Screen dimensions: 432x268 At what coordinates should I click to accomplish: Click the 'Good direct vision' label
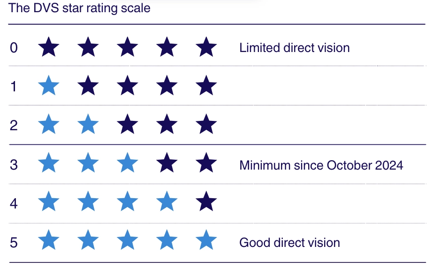point(289,243)
